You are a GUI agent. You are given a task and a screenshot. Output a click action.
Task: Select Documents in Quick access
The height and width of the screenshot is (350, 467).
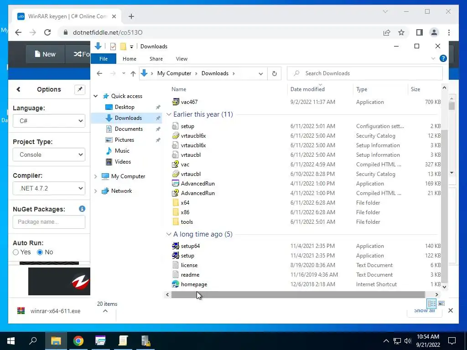129,129
